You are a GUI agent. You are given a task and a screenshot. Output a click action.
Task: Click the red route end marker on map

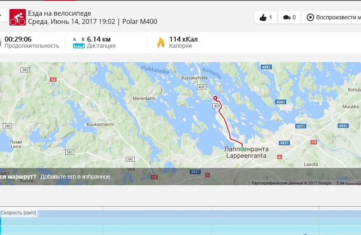point(215,98)
